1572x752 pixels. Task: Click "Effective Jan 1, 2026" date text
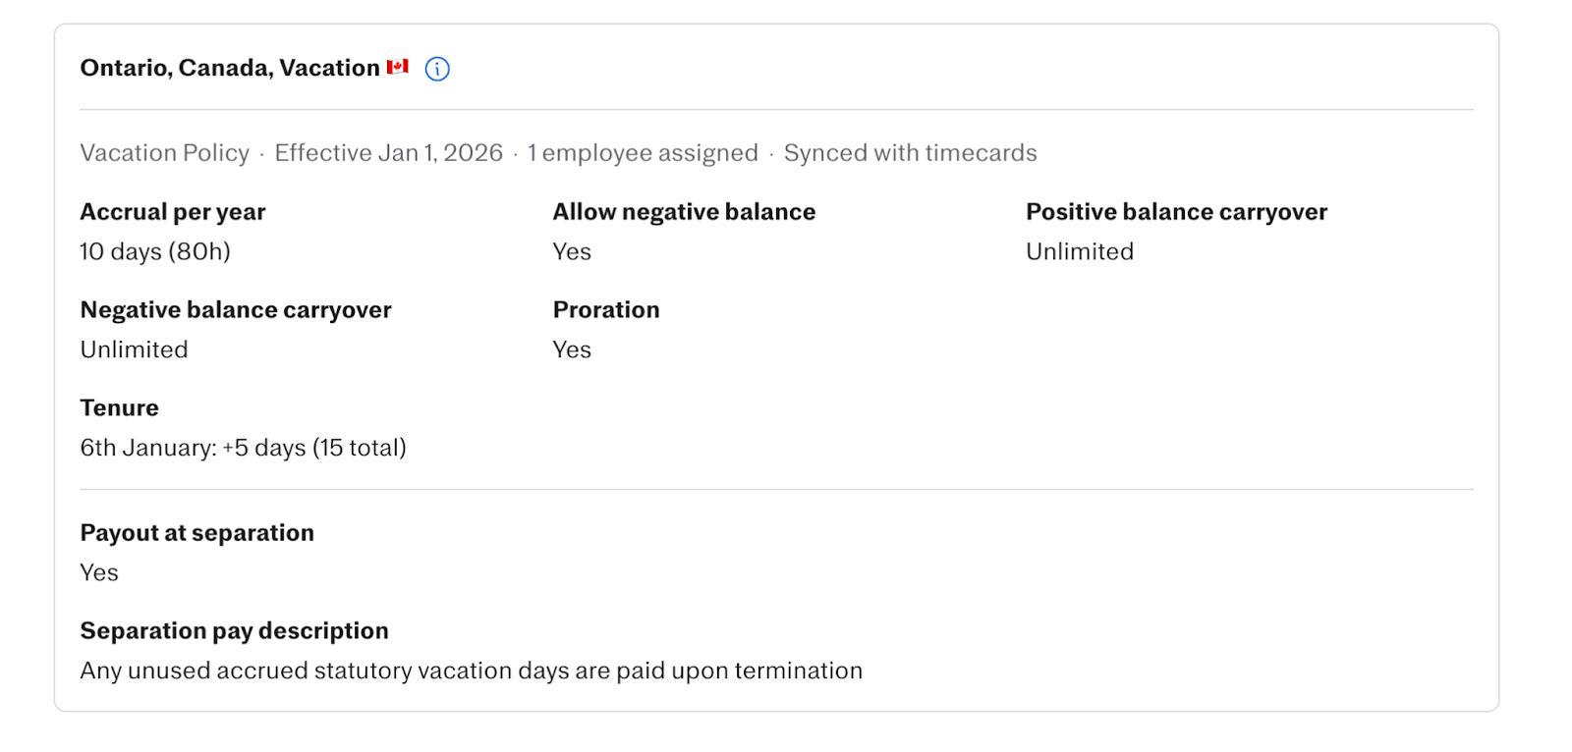(388, 153)
